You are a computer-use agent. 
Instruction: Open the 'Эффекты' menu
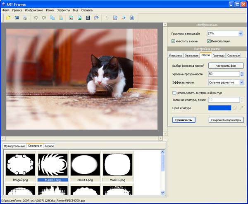(x=63, y=9)
